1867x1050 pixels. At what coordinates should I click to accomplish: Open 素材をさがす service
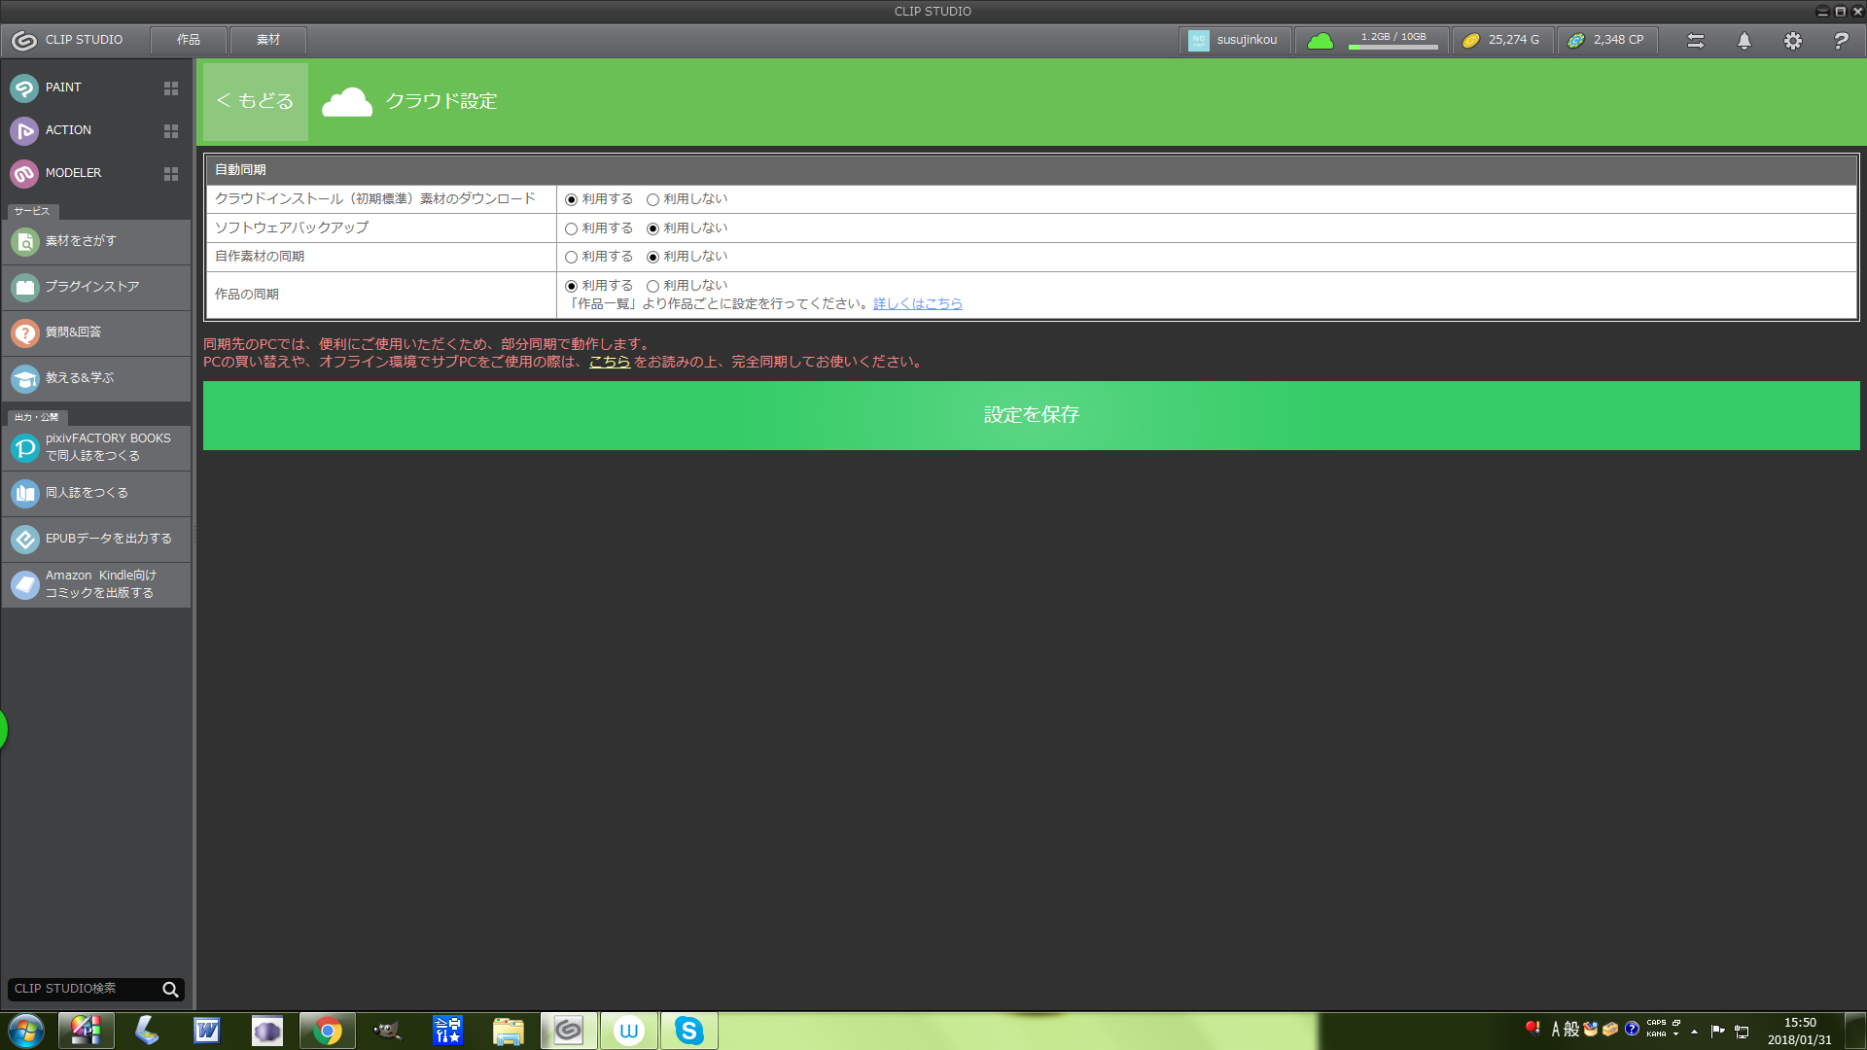(x=81, y=241)
